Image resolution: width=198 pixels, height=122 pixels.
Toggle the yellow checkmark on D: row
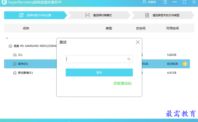[185, 64]
